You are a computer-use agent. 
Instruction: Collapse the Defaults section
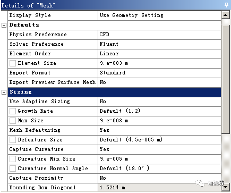(x=4, y=25)
